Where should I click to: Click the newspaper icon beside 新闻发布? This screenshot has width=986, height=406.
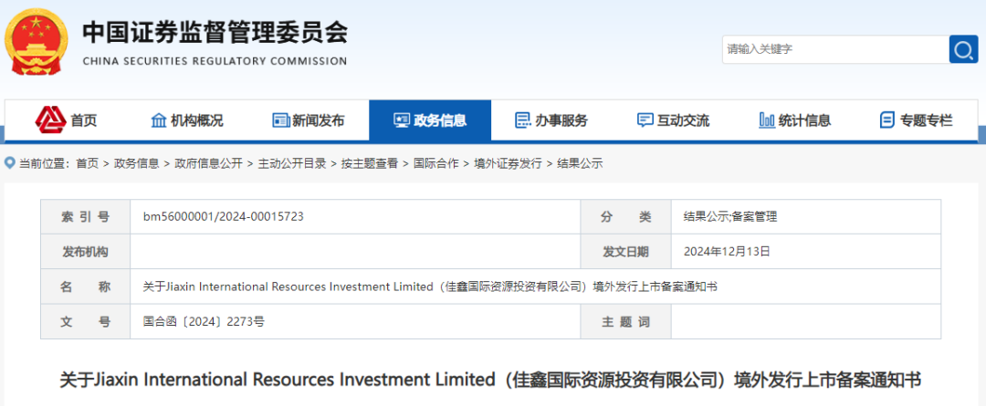pyautogui.click(x=280, y=120)
